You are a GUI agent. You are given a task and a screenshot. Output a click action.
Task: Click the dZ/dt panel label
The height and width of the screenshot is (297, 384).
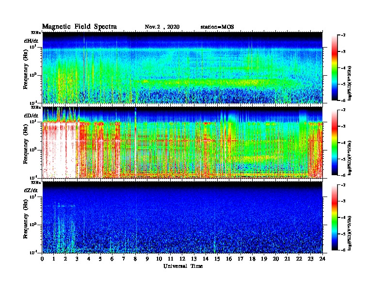click(x=31, y=190)
